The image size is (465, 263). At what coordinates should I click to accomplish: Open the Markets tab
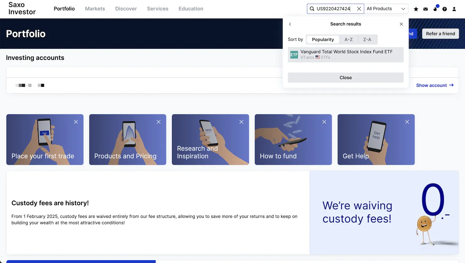click(x=95, y=9)
